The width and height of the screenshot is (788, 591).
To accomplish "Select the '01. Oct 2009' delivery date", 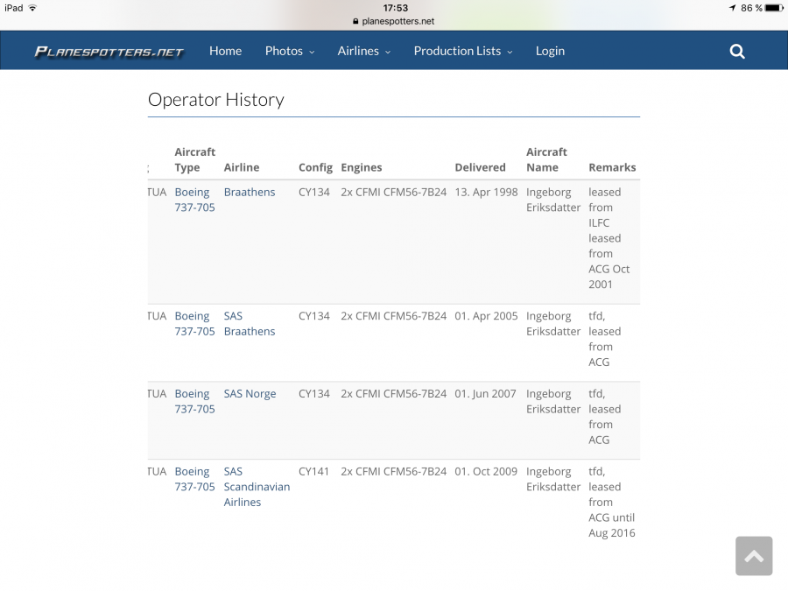I will pyautogui.click(x=485, y=471).
